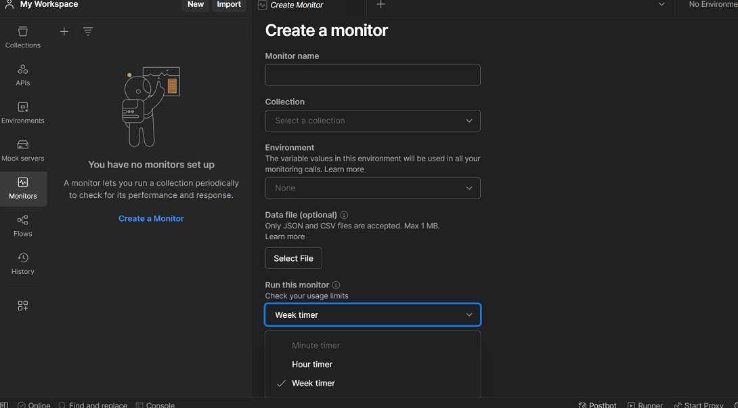
Task: Click the filter icon in monitors panel
Action: [88, 31]
